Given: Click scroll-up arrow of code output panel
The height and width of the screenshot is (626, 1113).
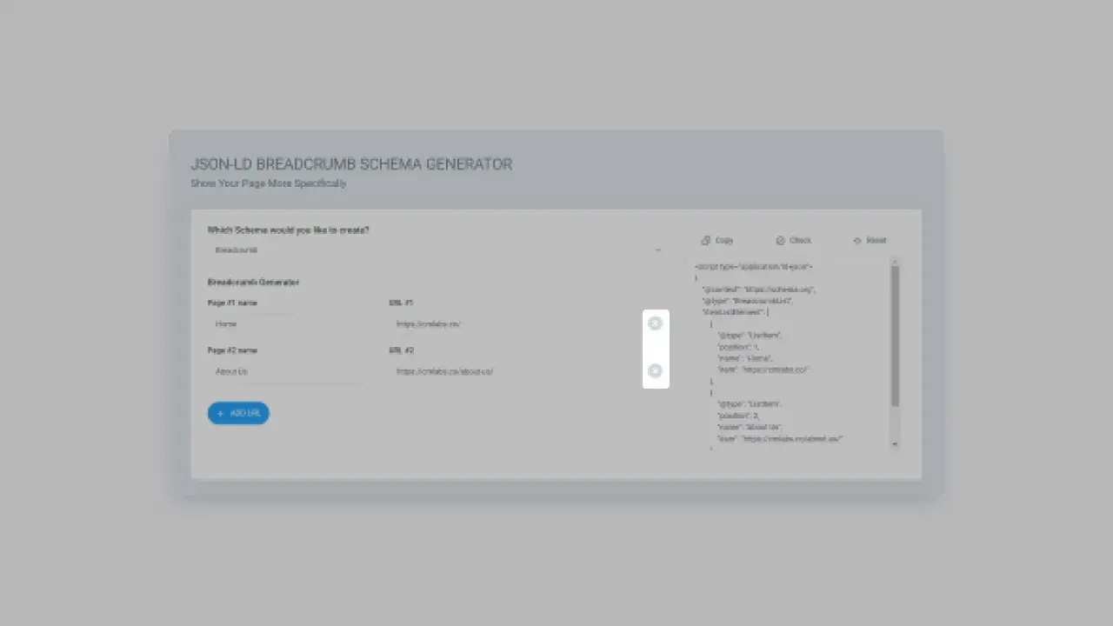Looking at the screenshot, I should coord(895,262).
